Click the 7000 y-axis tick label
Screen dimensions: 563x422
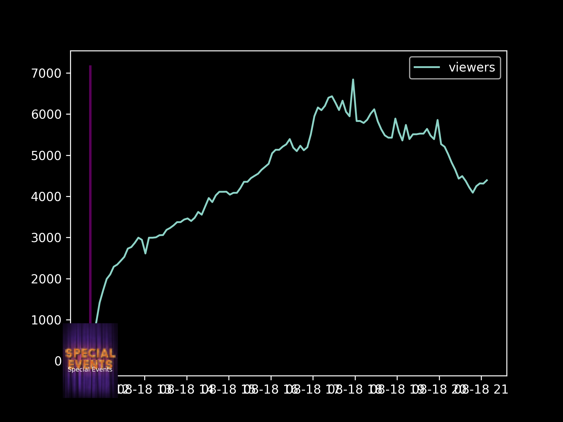46,73
